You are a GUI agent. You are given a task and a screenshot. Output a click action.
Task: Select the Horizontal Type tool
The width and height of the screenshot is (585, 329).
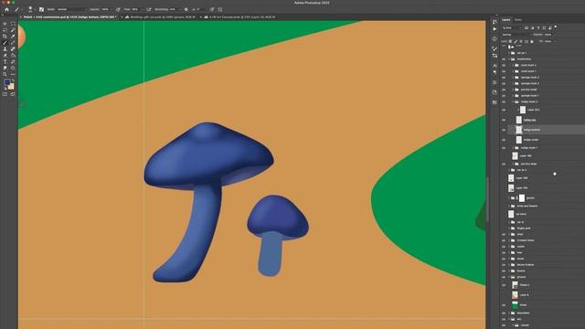click(x=5, y=61)
